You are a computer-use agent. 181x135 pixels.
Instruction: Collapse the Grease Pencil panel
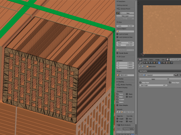(117, 9)
